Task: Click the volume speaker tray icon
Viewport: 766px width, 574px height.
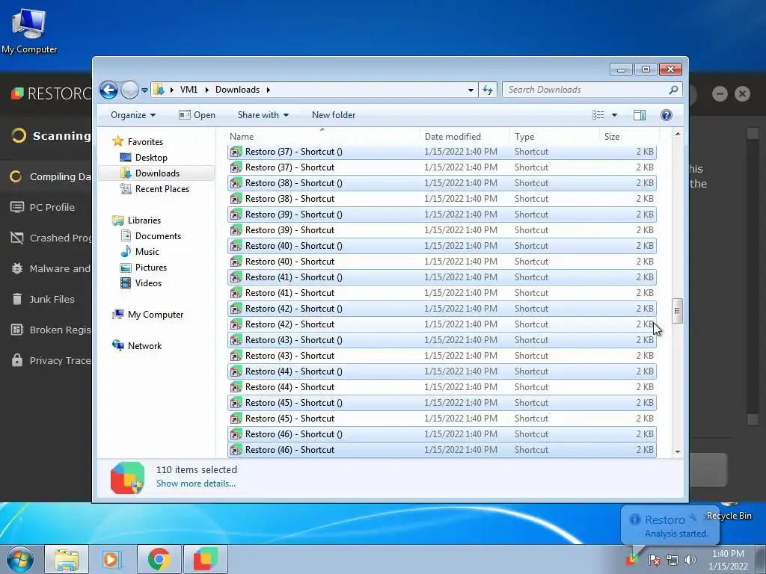Action: [690, 560]
